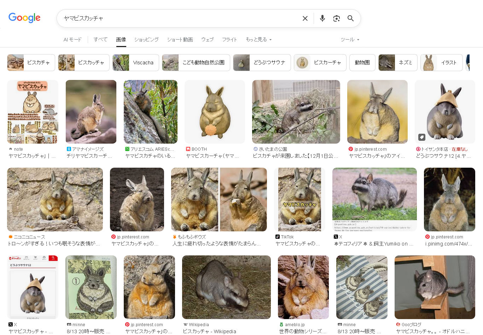Click into the search input field
The height and width of the screenshot is (335, 483).
(x=177, y=18)
